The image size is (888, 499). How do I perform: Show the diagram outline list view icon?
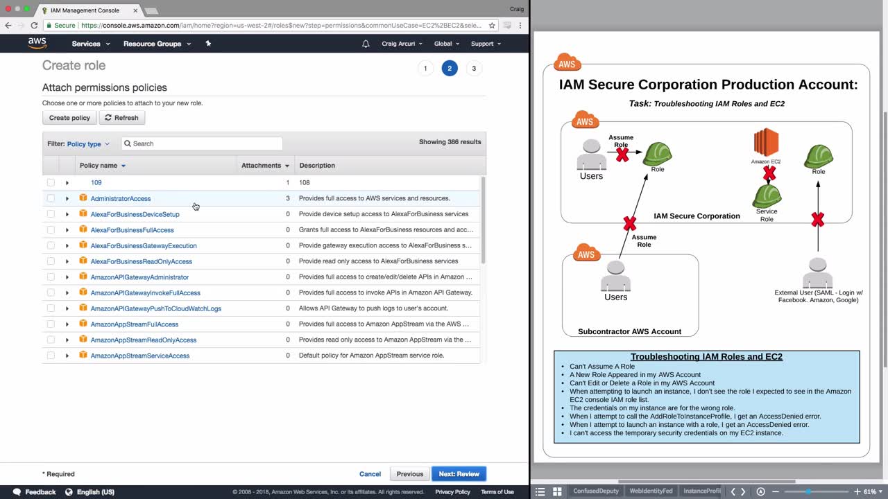pos(540,491)
